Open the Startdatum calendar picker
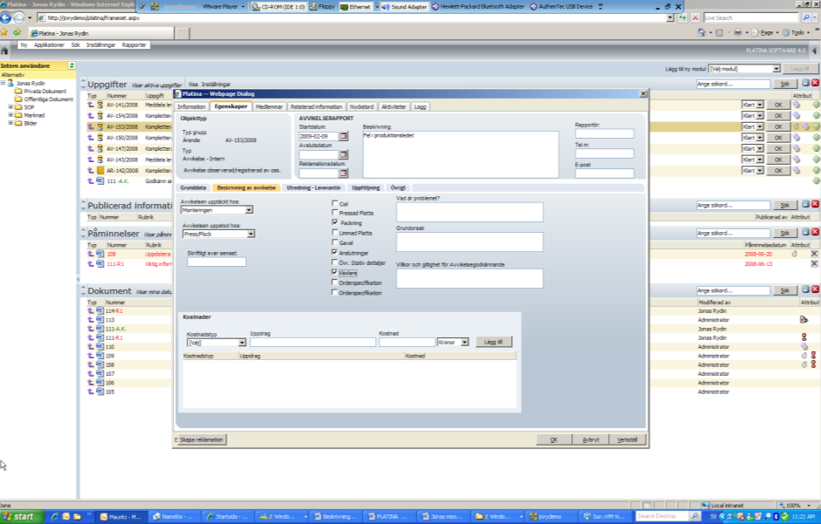 [344, 136]
